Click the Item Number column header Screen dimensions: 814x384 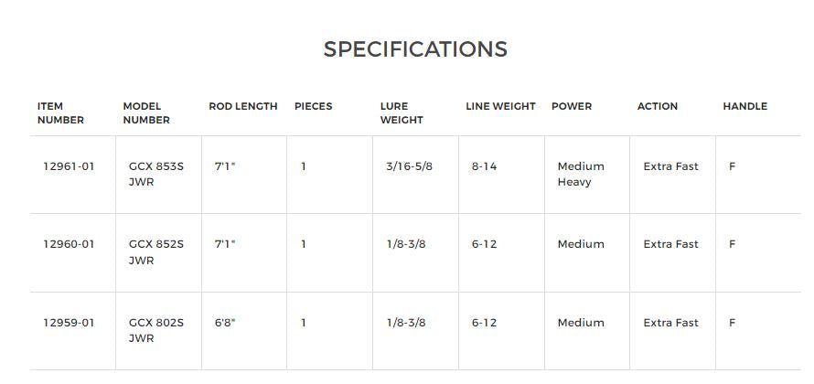point(60,113)
